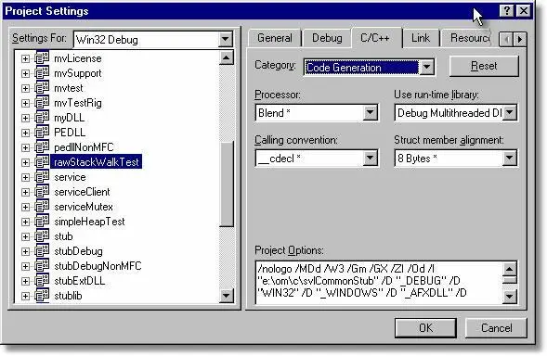547x356 pixels.
Task: Switch to the General tab
Action: pos(275,38)
